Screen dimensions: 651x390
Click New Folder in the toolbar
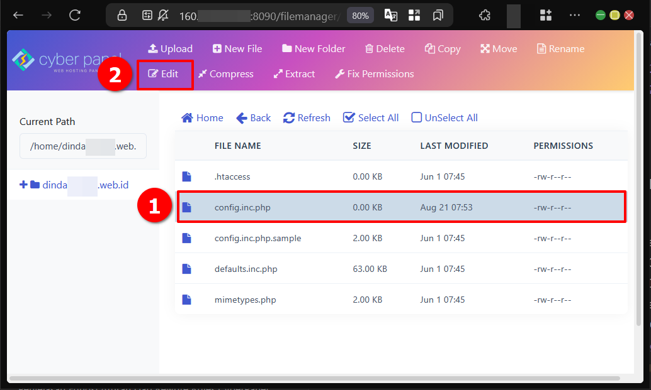314,49
